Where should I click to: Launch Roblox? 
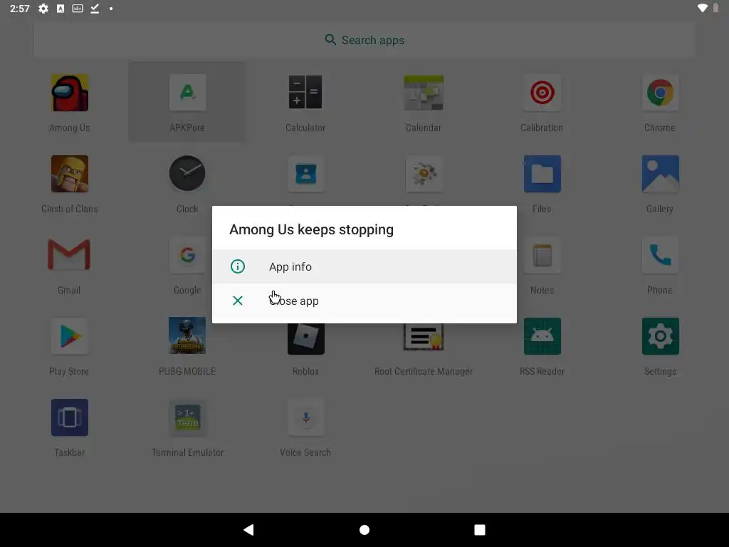point(305,338)
